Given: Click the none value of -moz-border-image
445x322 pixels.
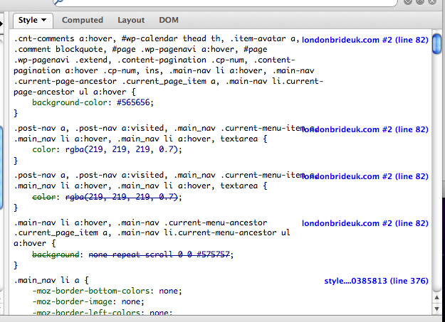Looking at the screenshot, I should [130, 301].
